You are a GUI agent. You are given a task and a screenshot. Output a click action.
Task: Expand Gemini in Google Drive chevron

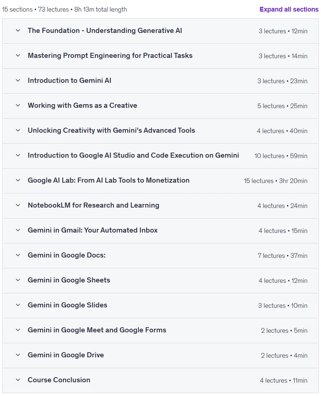[18, 355]
